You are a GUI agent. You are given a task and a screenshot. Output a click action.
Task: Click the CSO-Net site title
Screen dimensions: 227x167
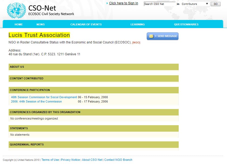(x=42, y=8)
